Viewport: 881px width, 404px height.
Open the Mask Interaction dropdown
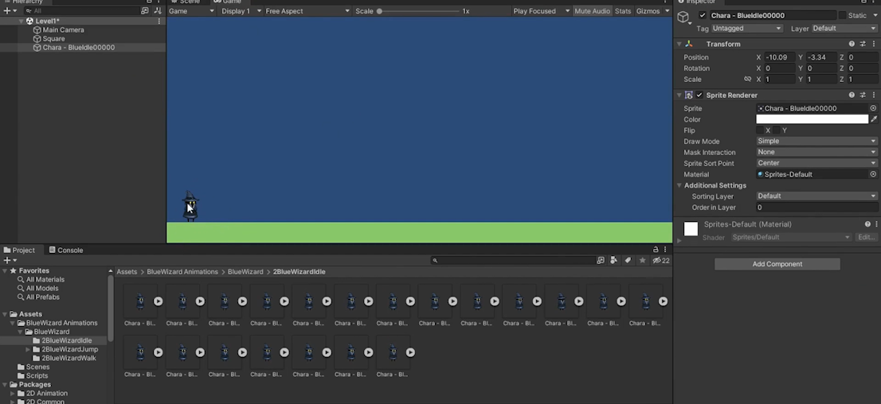[x=816, y=152]
